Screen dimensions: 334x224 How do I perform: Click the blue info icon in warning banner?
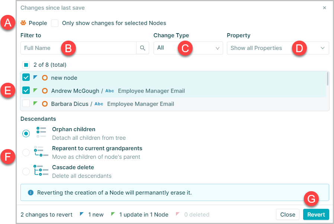(x=30, y=193)
